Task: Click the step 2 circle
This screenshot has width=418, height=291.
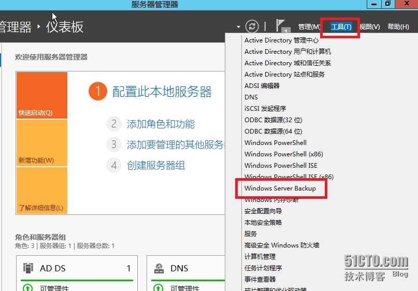Action: pos(114,124)
